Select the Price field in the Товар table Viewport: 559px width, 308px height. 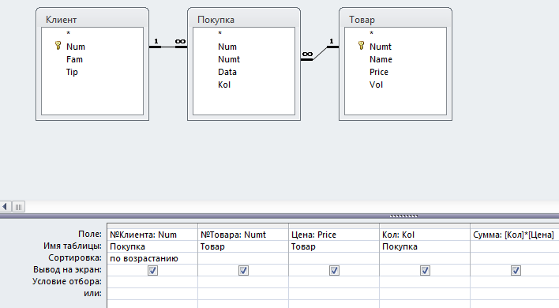point(379,72)
